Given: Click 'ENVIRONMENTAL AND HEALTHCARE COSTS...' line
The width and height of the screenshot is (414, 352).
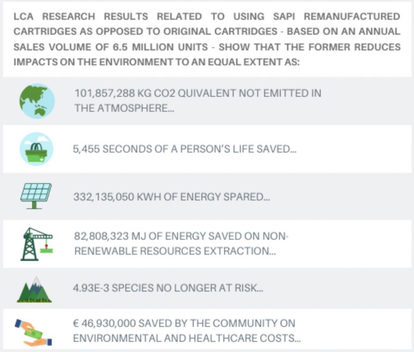Looking at the screenshot, I should [186, 338].
